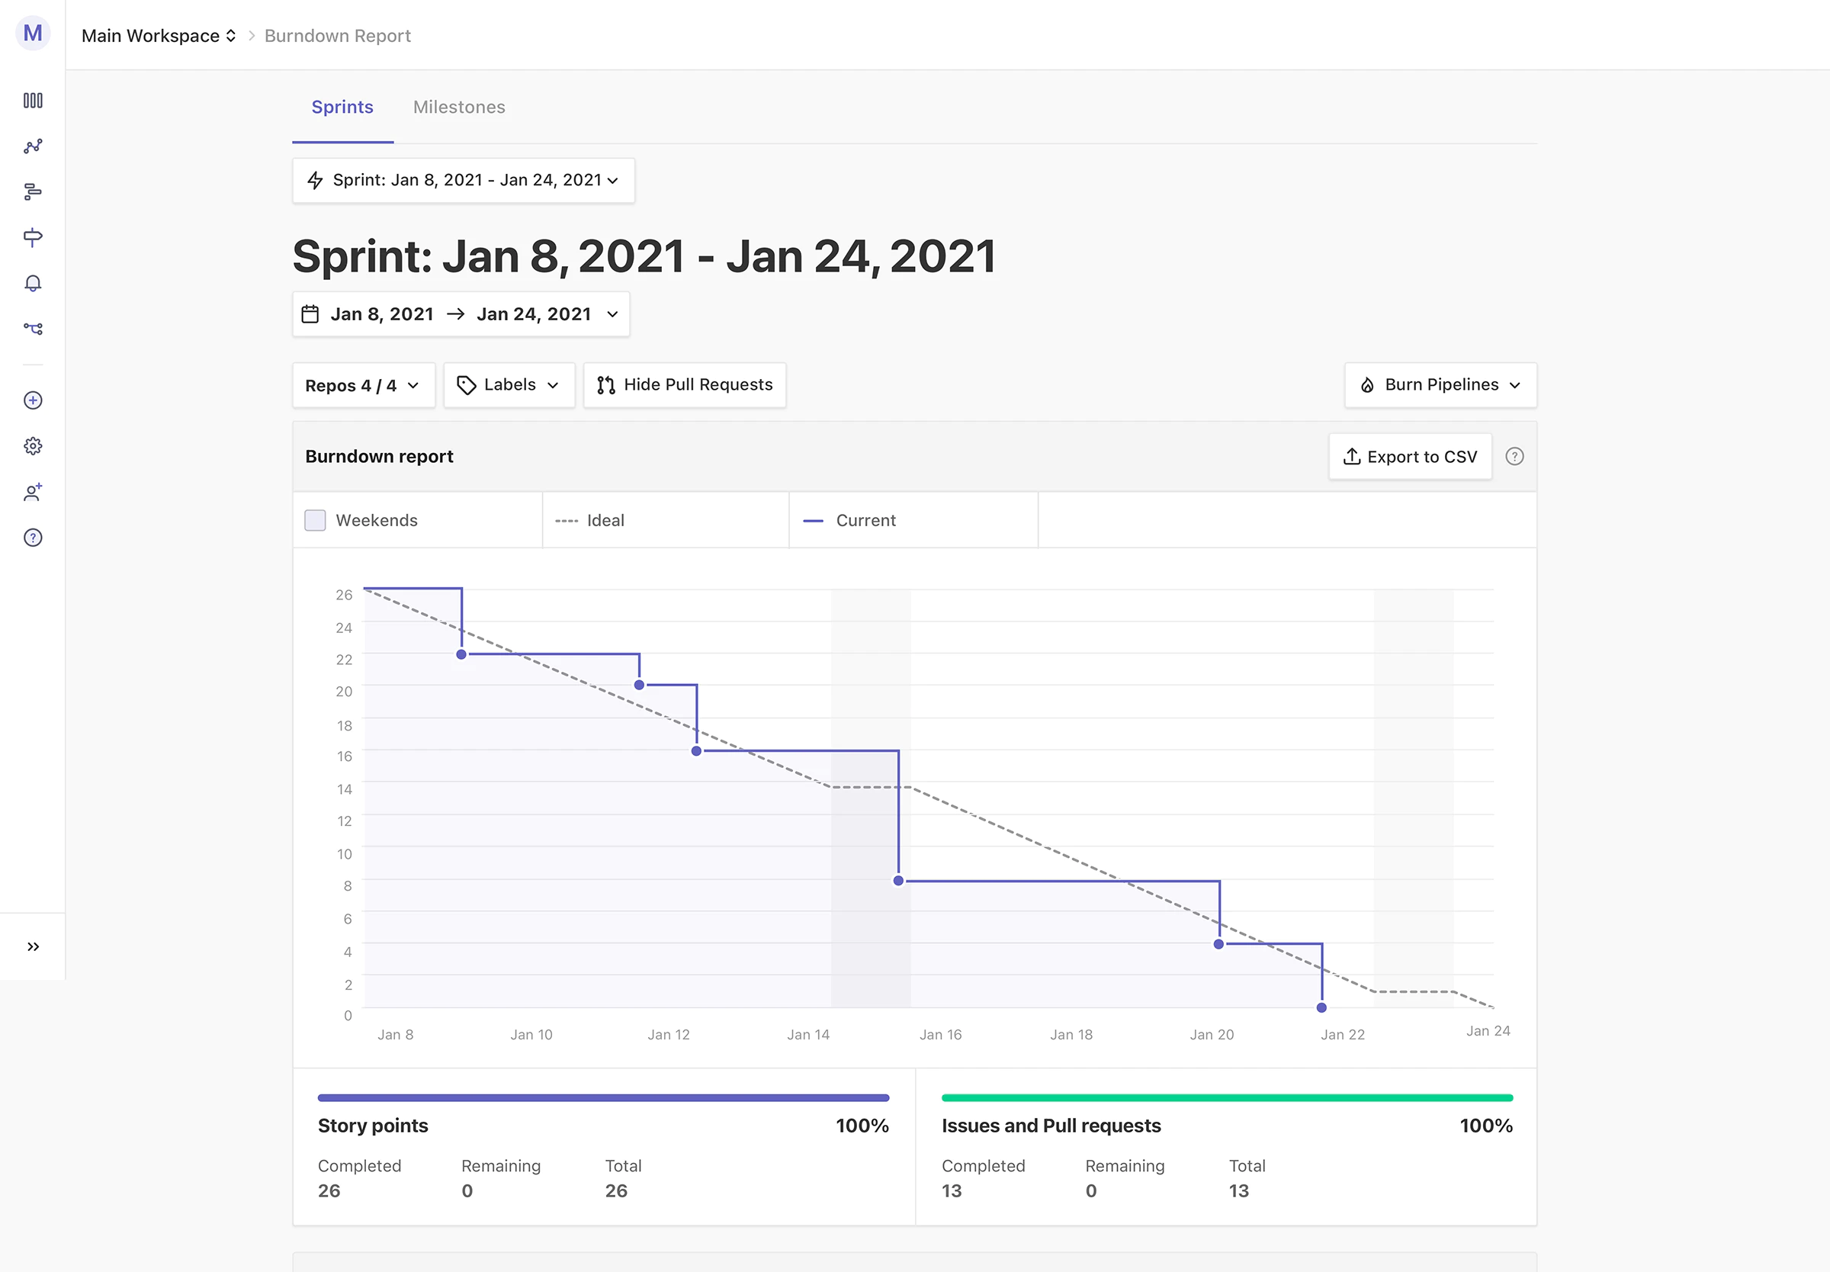This screenshot has height=1272, width=1830.
Task: Open the reports chart icon in sidebar
Action: [33, 146]
